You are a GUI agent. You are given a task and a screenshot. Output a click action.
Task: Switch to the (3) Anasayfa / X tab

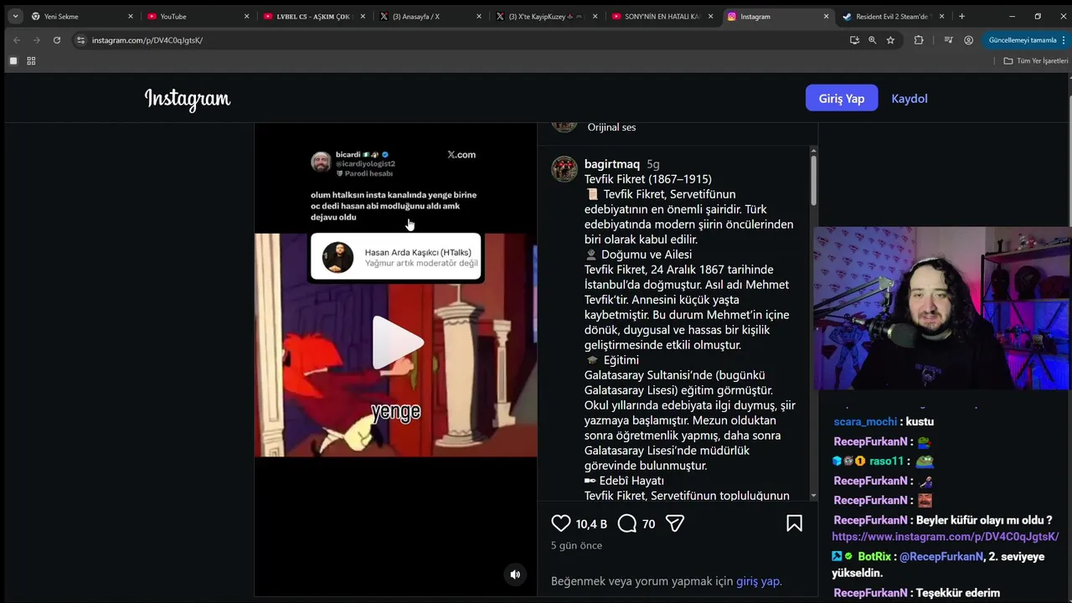430,16
